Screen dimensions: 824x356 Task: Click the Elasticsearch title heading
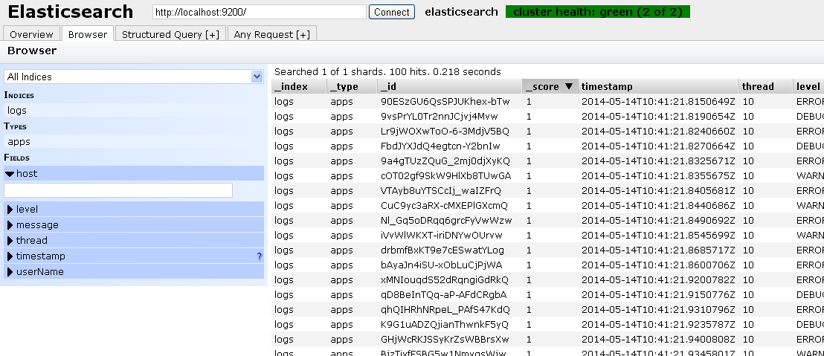pyautogui.click(x=71, y=12)
